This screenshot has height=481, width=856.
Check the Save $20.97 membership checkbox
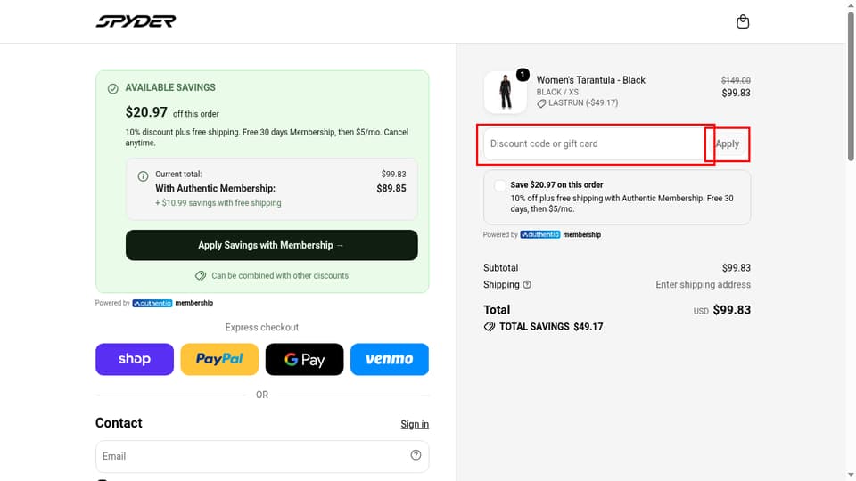coord(499,185)
